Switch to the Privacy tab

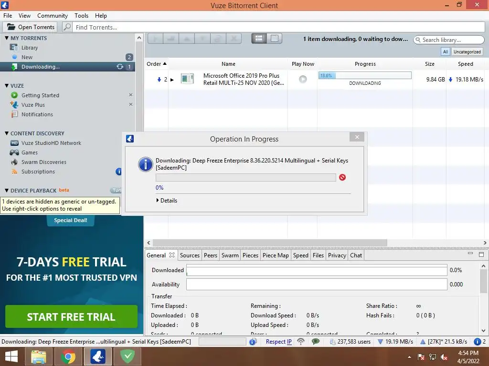point(337,255)
